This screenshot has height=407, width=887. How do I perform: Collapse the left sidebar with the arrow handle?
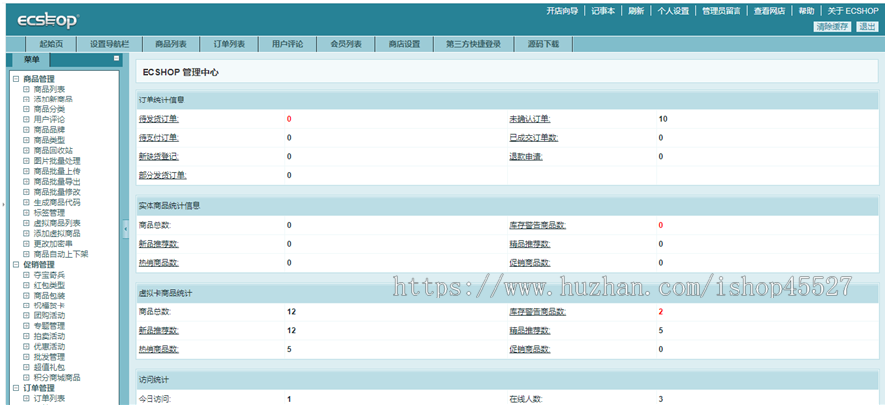coord(125,229)
